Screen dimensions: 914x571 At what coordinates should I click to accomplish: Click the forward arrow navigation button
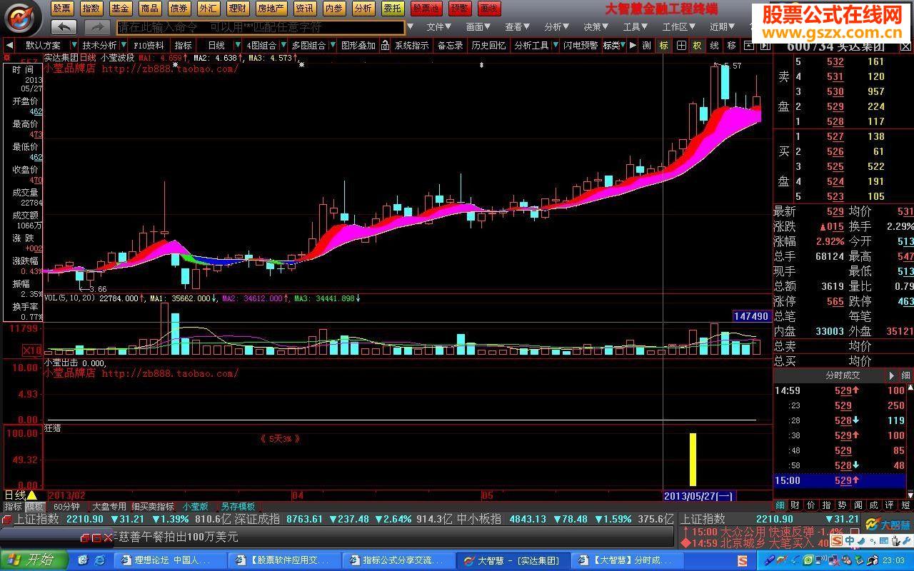(97, 27)
